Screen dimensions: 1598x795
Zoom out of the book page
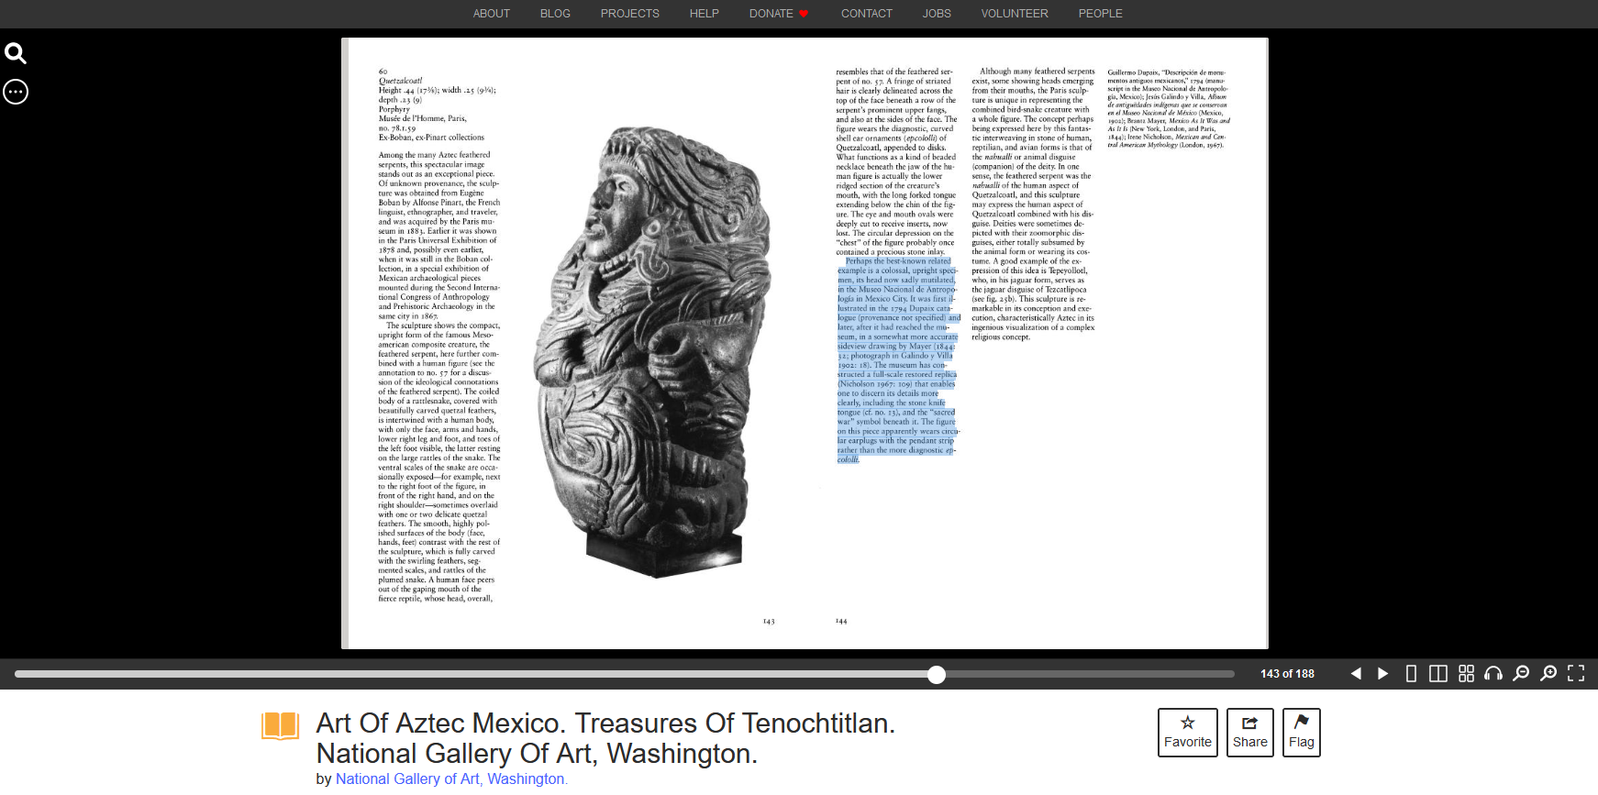pos(1521,674)
